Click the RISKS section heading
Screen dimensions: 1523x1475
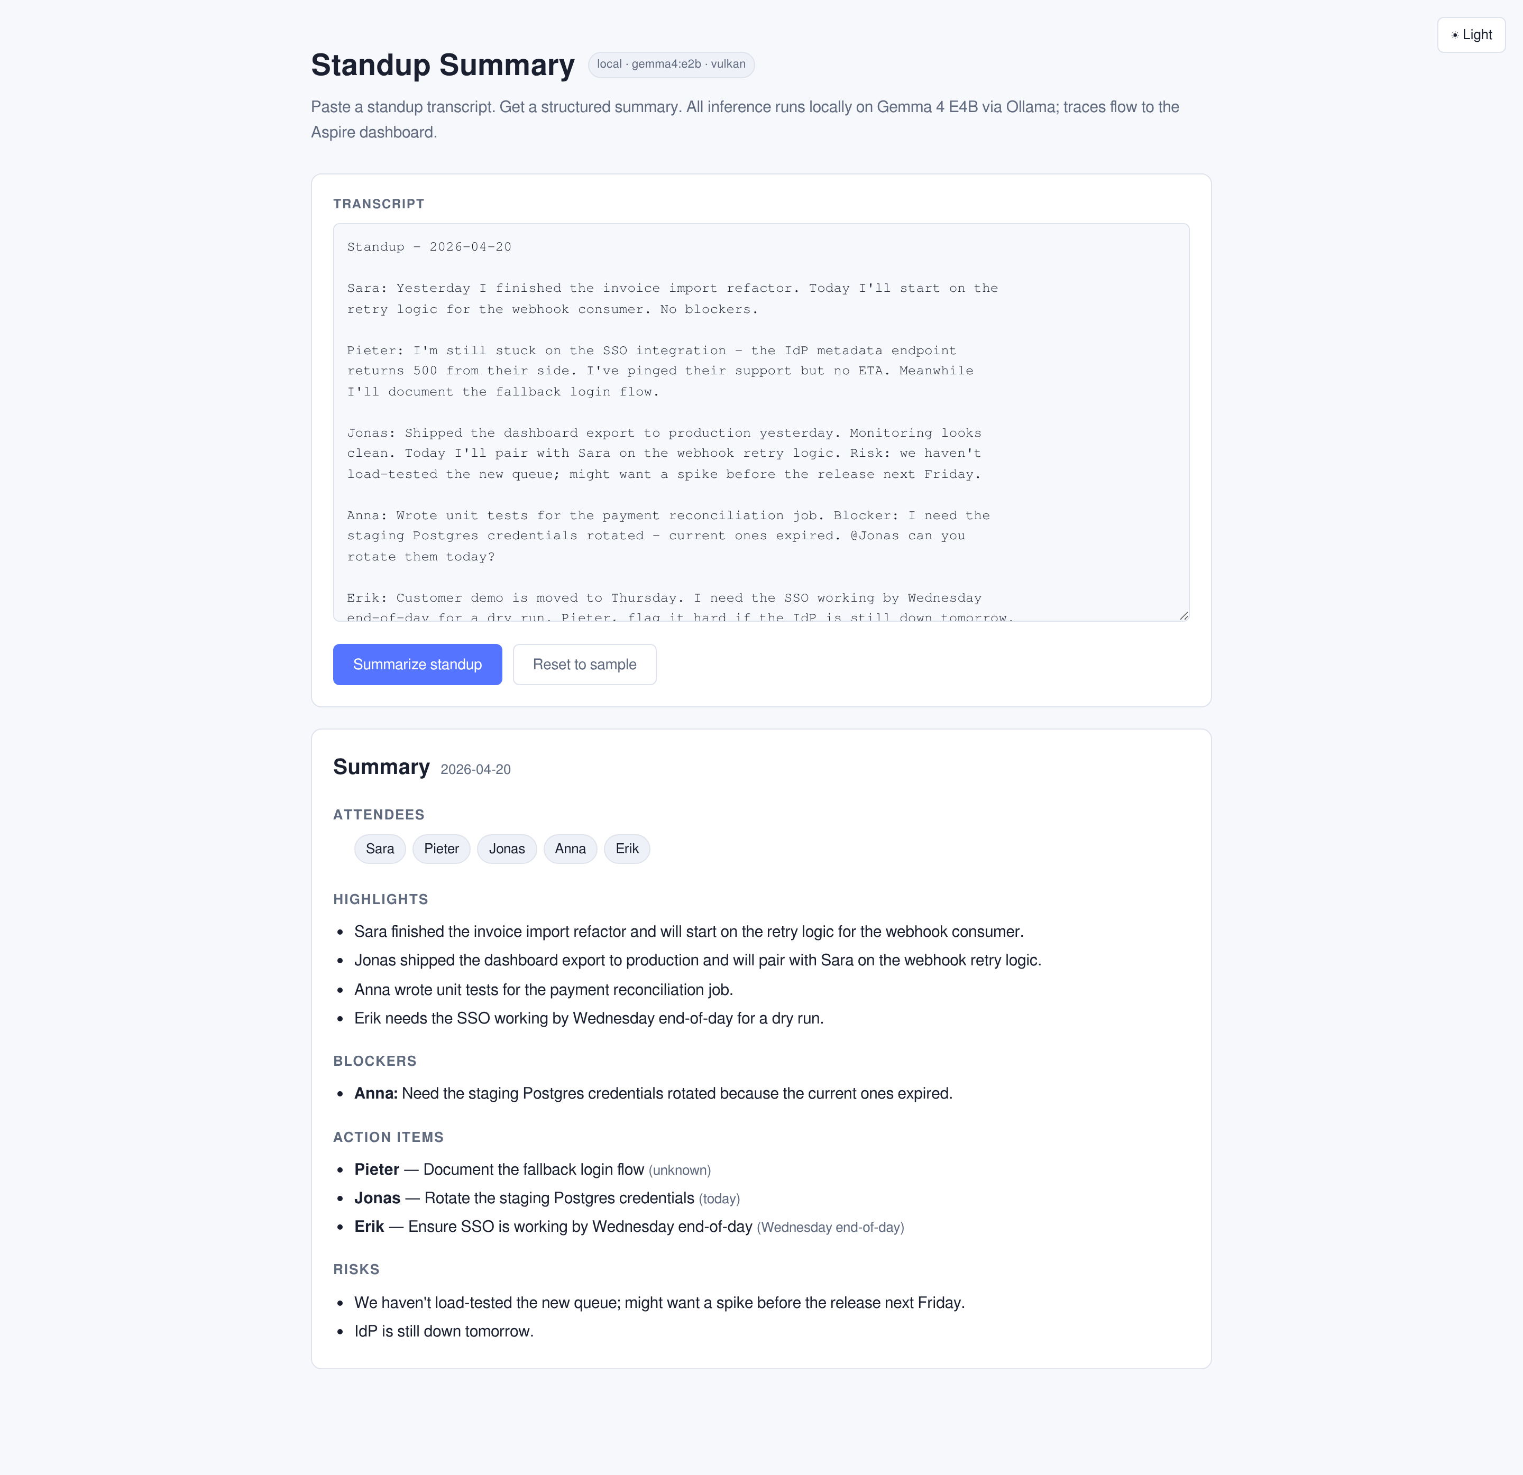tap(356, 1269)
